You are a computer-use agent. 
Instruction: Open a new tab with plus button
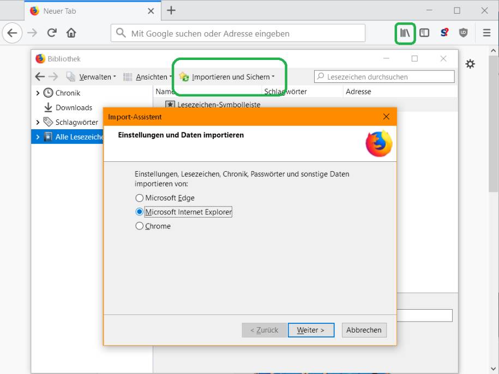[x=171, y=10]
